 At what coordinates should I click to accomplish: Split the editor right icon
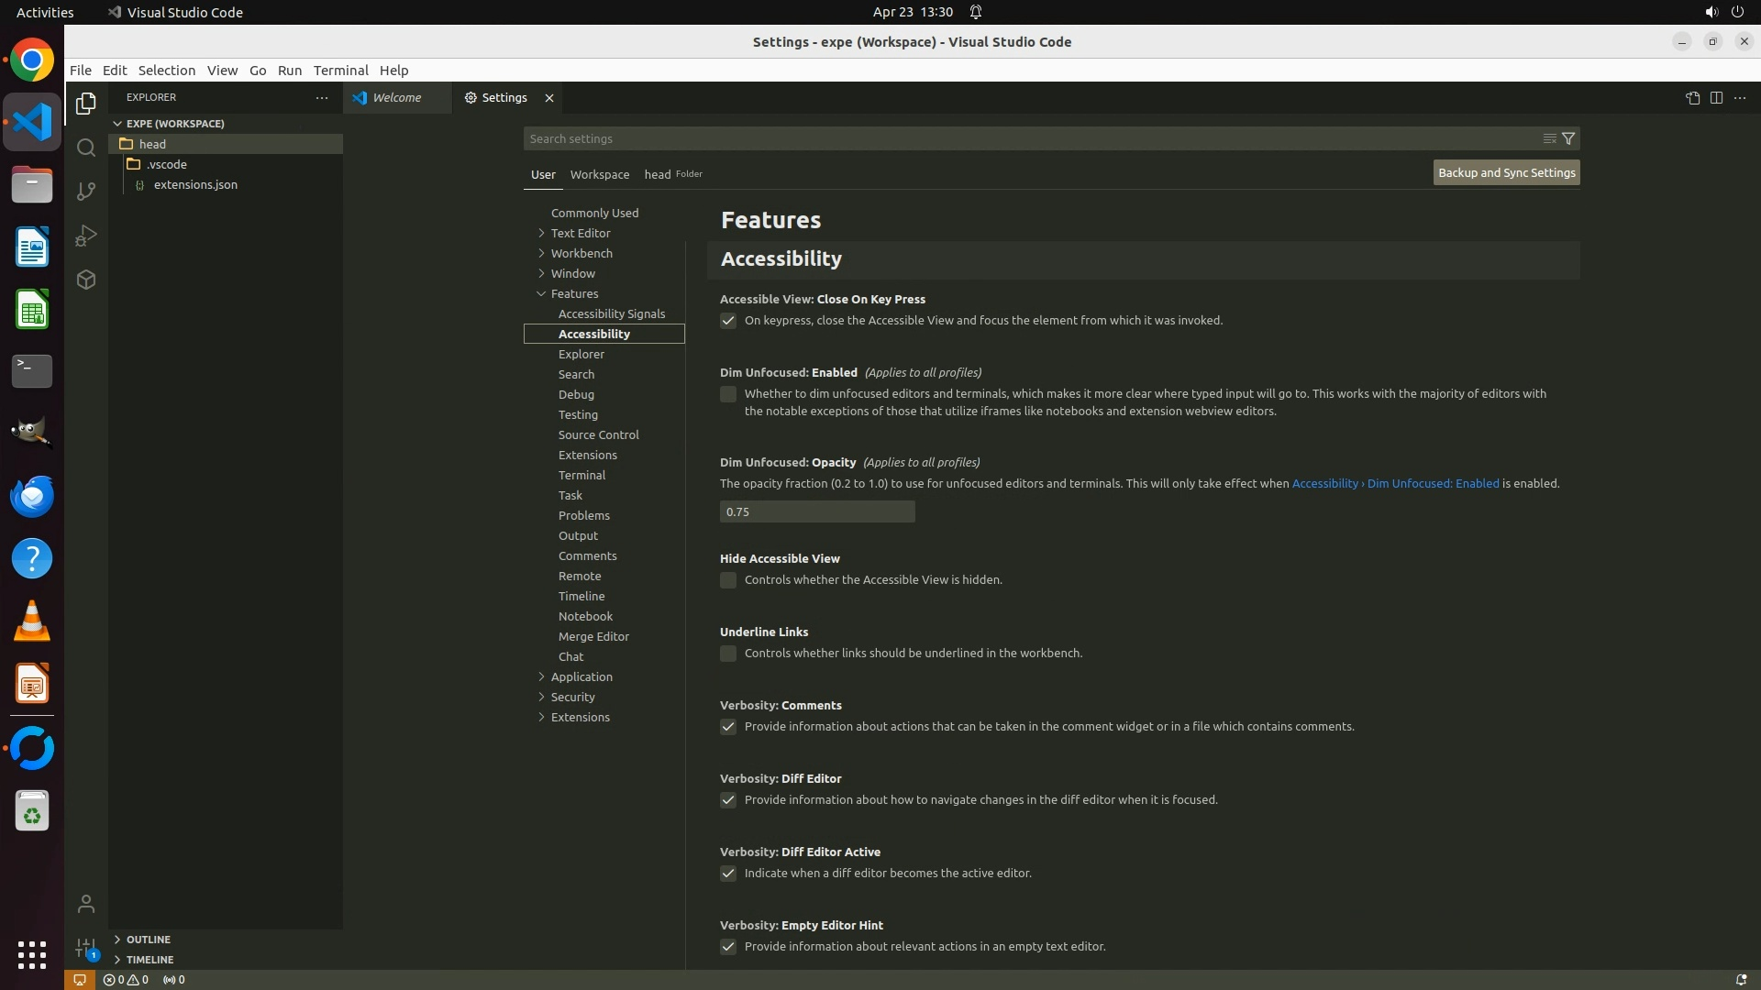coord(1716,98)
